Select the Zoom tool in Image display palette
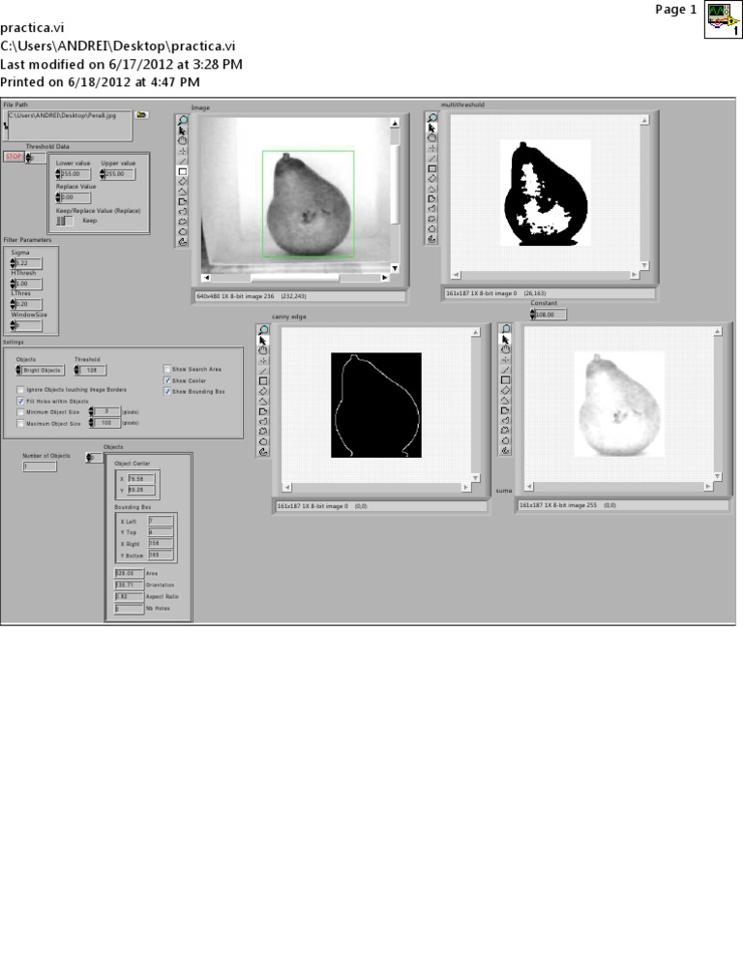This screenshot has height=962, width=743. coord(182,120)
